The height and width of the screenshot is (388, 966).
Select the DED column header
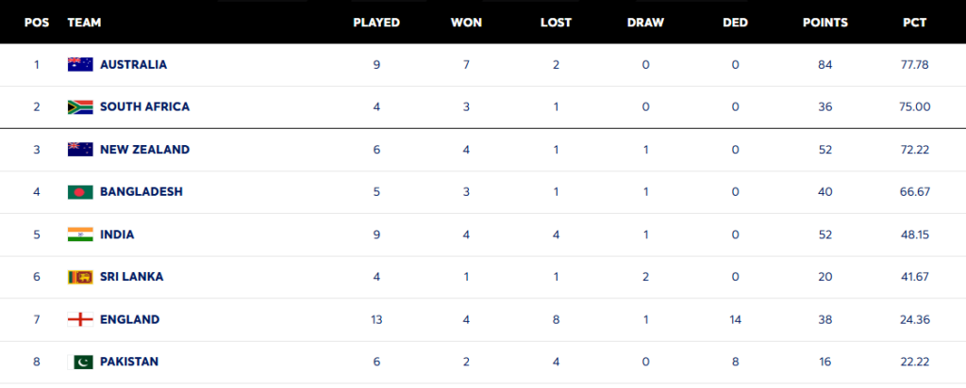(x=735, y=23)
